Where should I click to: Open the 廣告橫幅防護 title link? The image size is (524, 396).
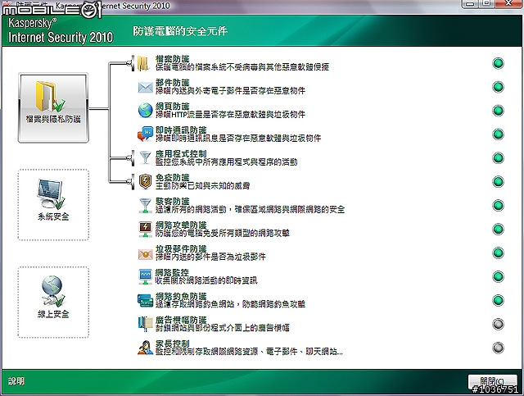coord(181,320)
